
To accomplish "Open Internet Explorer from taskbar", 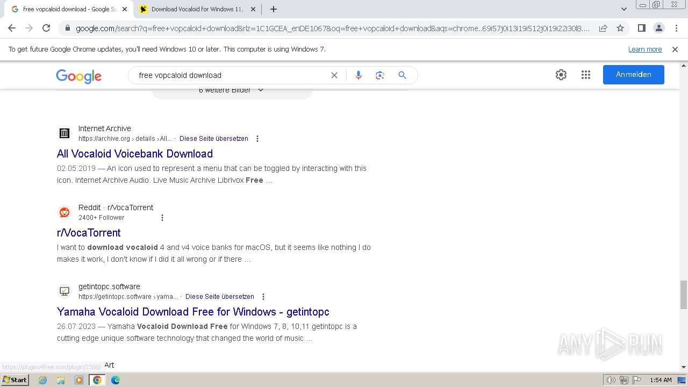I will pos(43,380).
